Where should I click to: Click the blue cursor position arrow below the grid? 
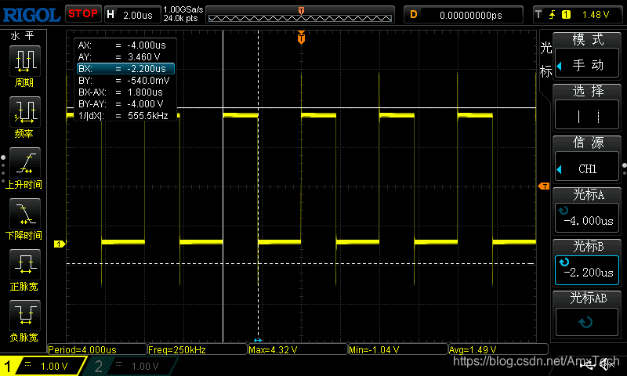[258, 340]
